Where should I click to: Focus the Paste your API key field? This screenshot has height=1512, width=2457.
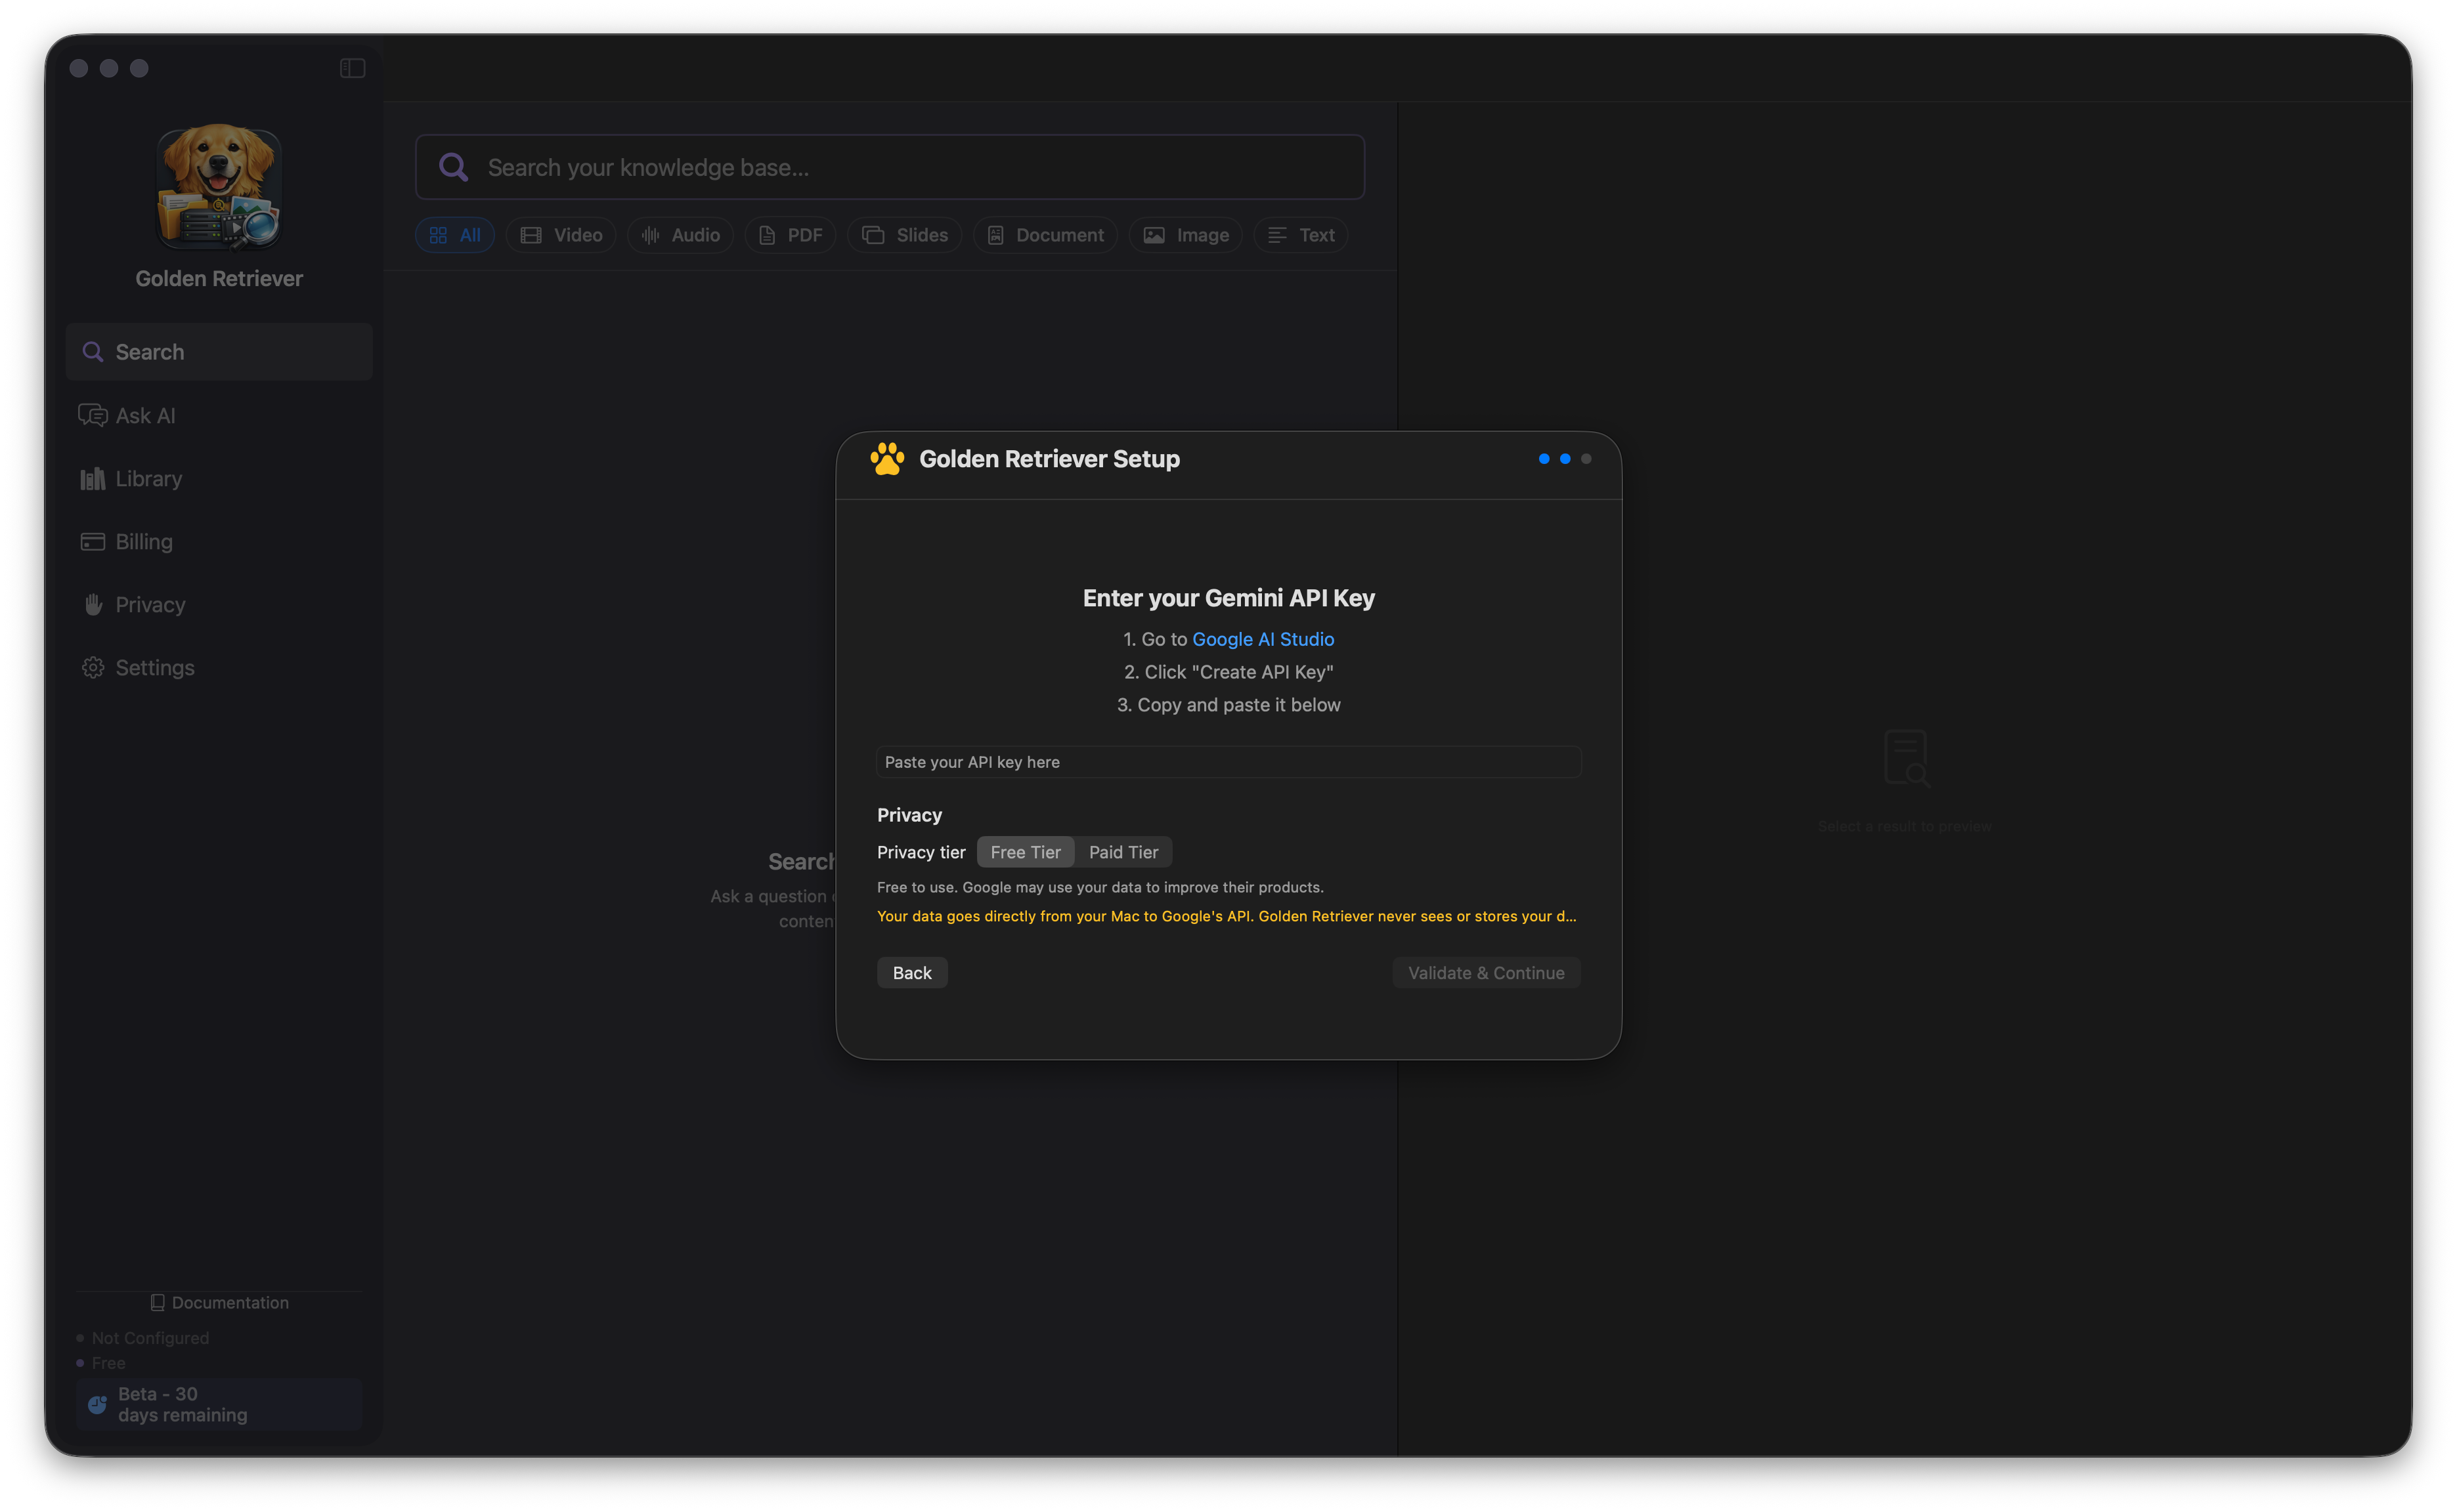point(1227,762)
